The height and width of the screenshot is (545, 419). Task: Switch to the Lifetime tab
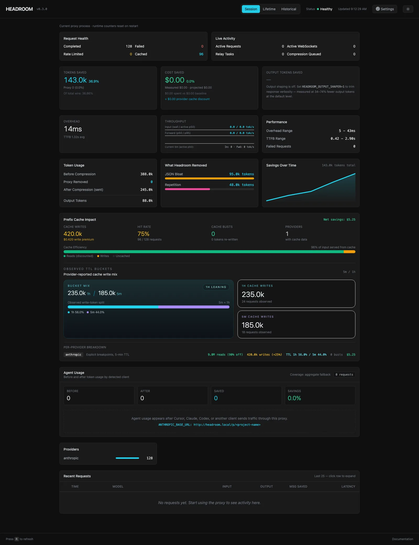[269, 9]
